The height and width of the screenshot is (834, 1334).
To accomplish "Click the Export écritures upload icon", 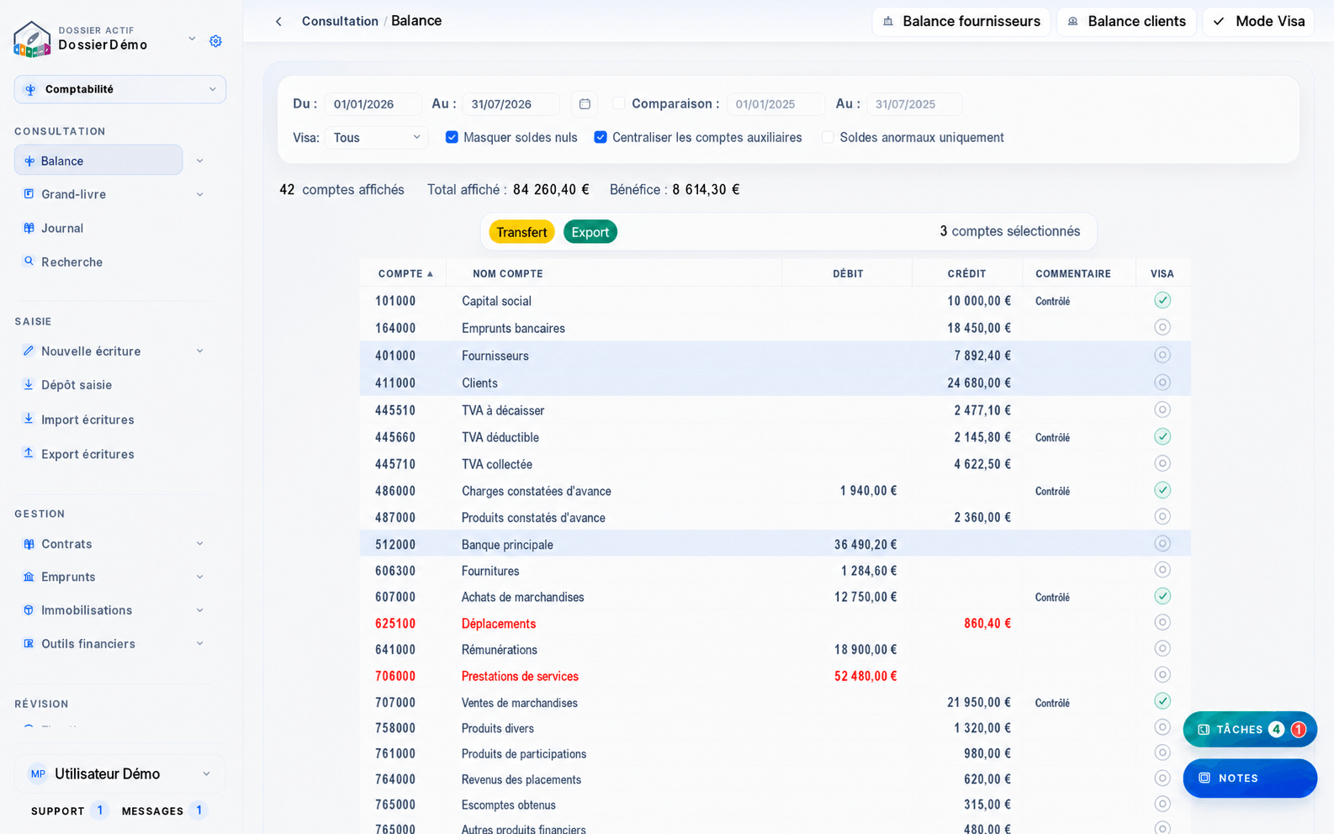I will [29, 453].
